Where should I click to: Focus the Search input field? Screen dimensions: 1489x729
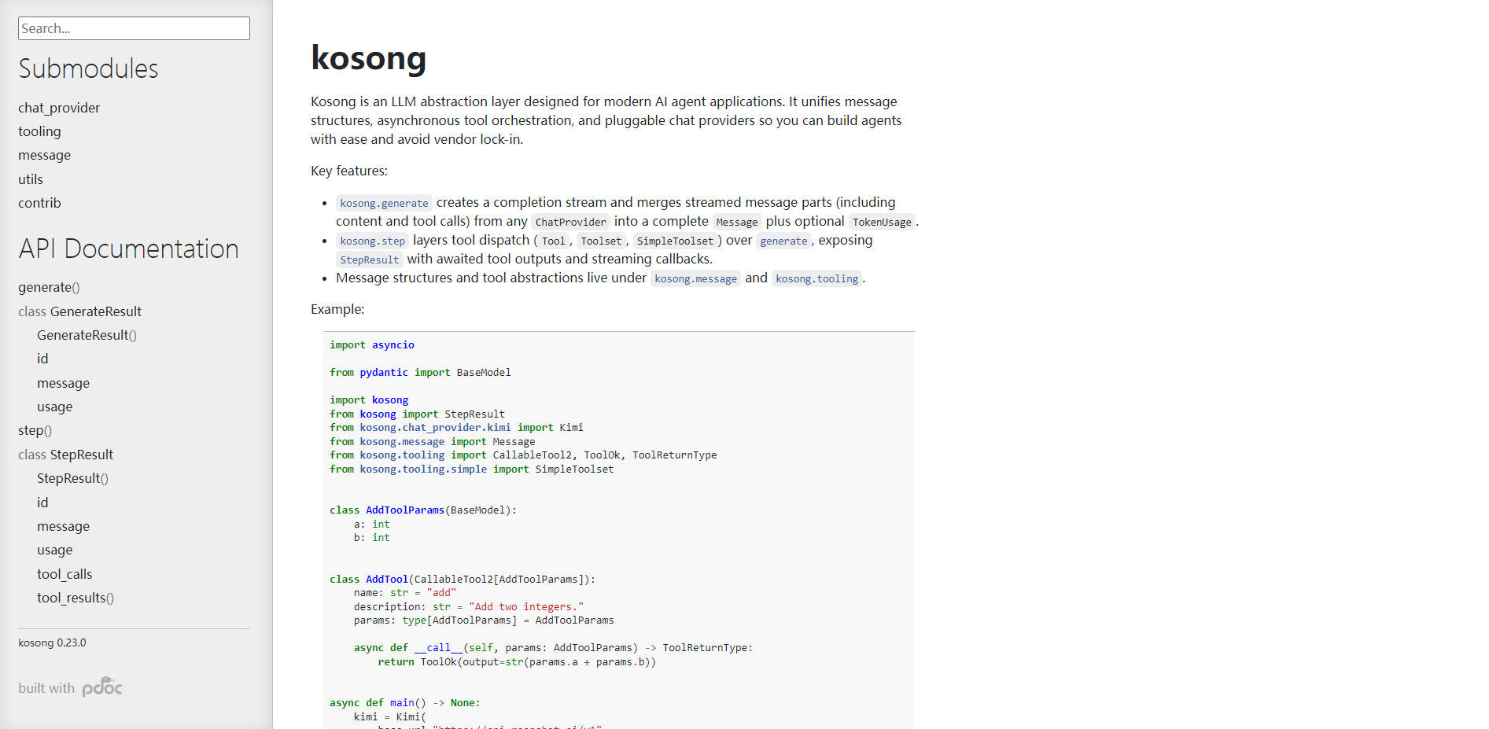tap(134, 28)
